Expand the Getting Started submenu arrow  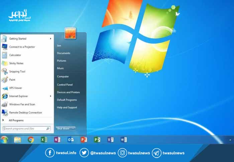click(x=50, y=39)
